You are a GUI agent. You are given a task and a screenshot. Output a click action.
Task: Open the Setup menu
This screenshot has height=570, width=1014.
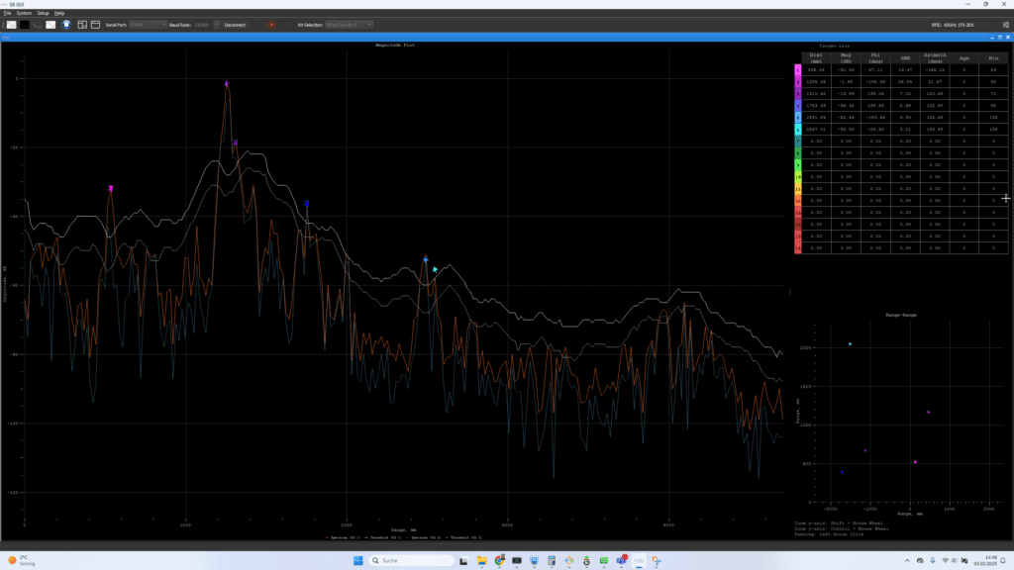(43, 13)
